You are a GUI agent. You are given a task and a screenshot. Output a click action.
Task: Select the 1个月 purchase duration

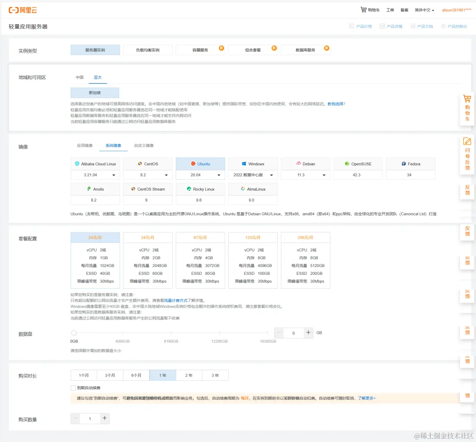point(84,375)
